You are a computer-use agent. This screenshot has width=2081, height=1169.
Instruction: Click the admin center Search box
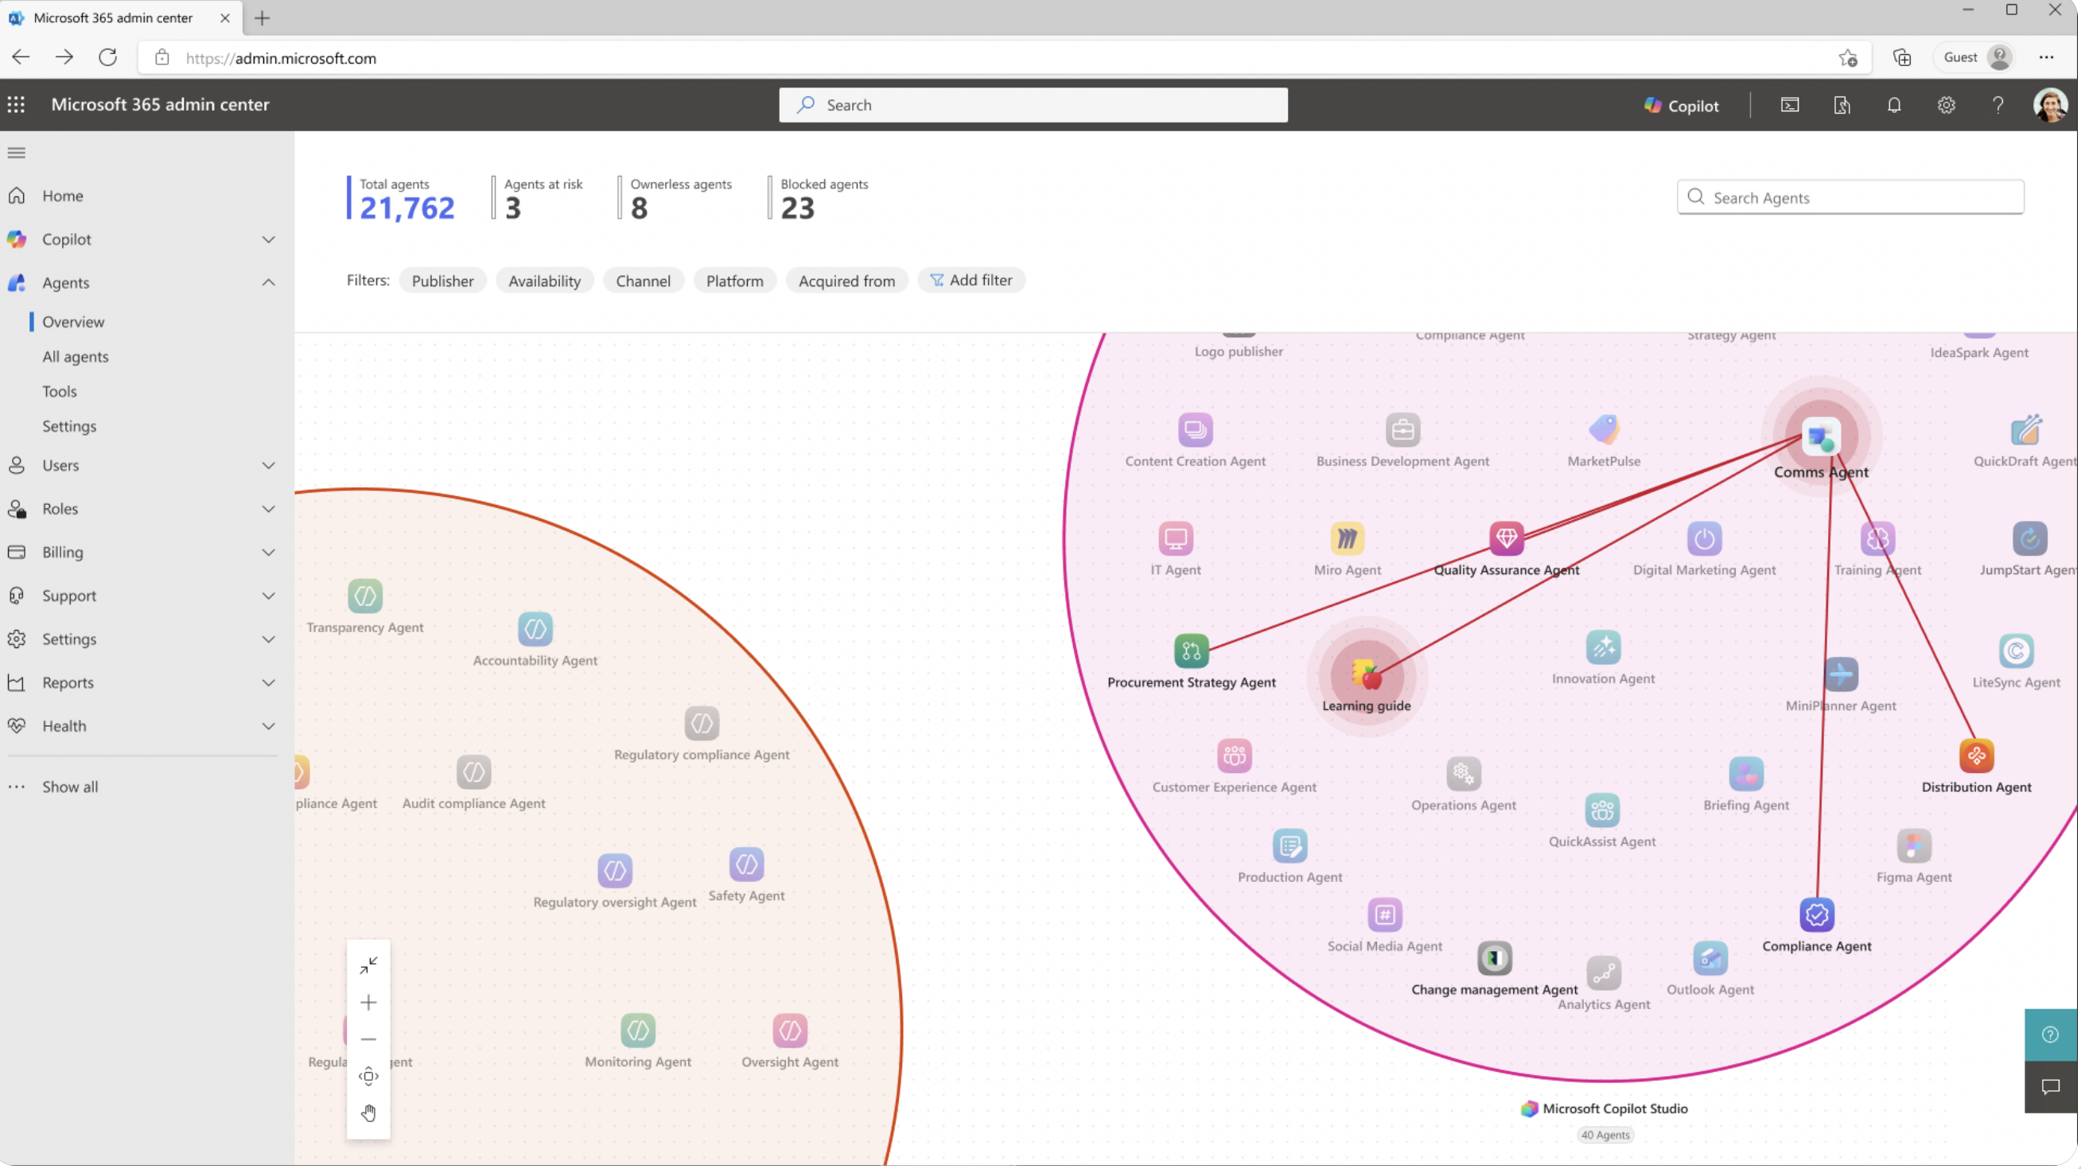[x=1033, y=105]
